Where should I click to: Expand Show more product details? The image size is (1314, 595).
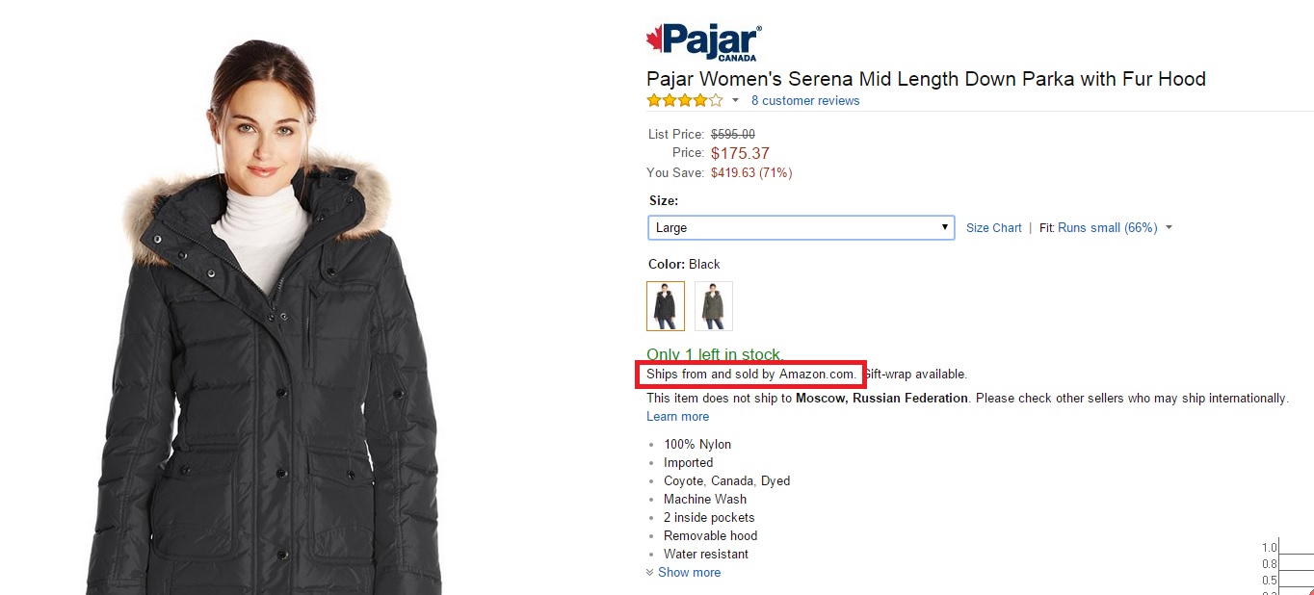coord(688,573)
